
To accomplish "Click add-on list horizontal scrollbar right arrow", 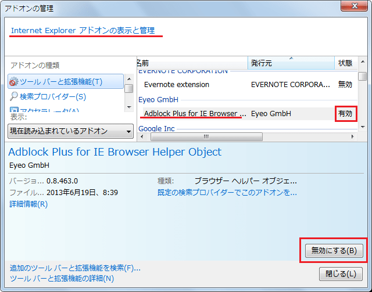I will 353,137.
